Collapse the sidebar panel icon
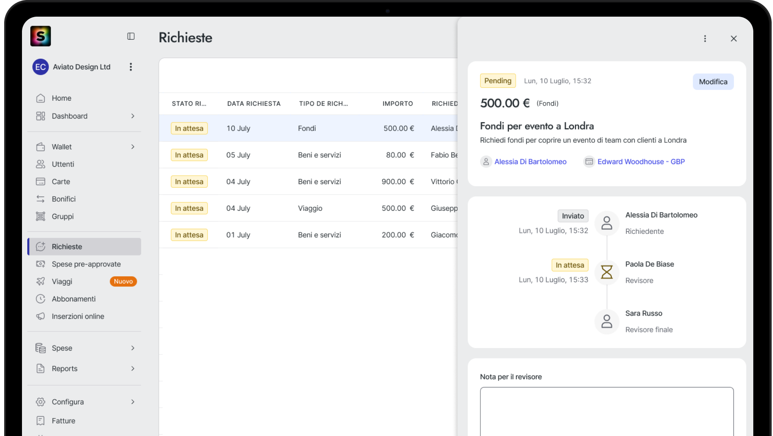The width and height of the screenshot is (773, 436). [131, 36]
